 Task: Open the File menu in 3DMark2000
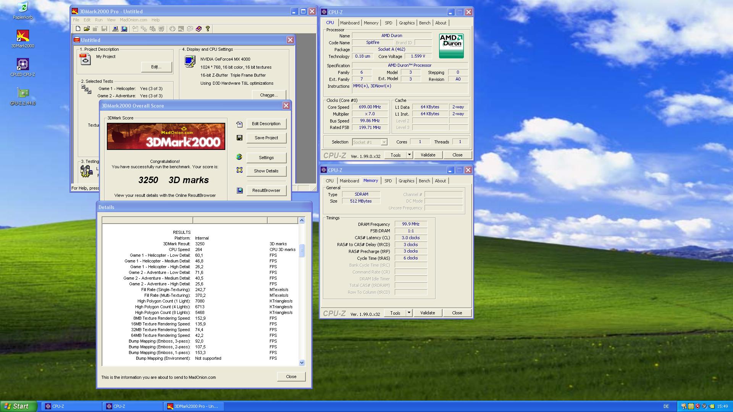(76, 20)
